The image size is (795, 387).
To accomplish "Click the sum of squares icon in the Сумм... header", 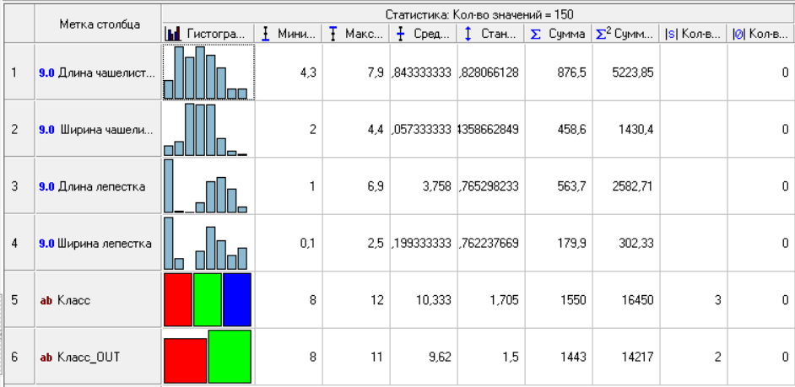I will 604,34.
